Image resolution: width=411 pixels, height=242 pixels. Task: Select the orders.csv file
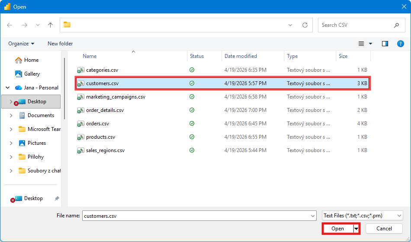222,124
